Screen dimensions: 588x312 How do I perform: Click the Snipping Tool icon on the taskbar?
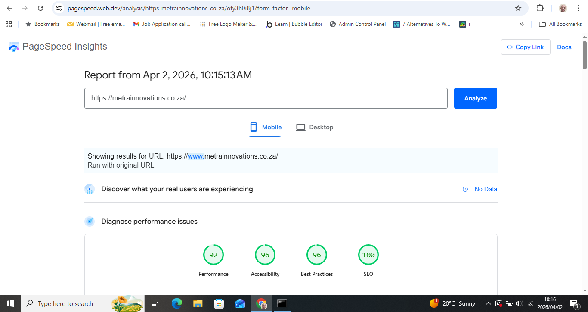click(x=282, y=303)
